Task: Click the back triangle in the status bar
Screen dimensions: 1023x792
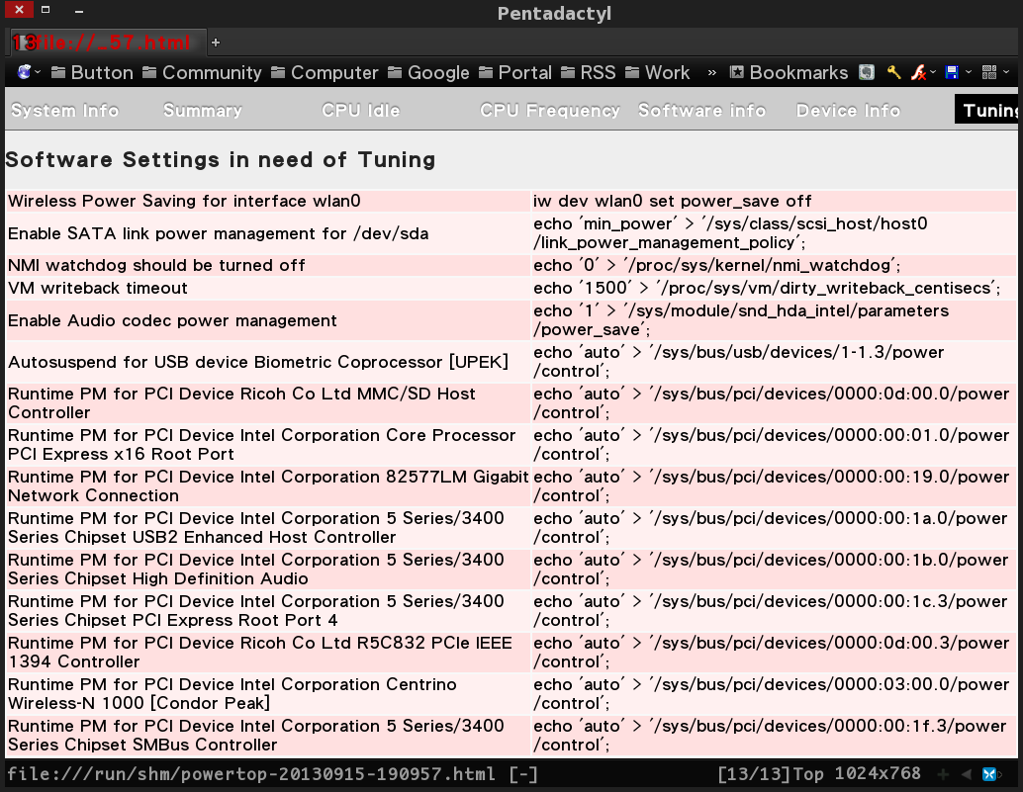Action: click(x=967, y=773)
